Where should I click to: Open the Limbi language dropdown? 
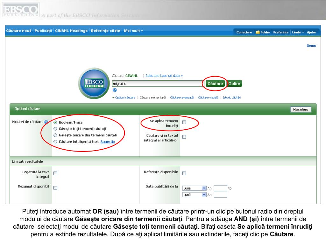(298, 32)
